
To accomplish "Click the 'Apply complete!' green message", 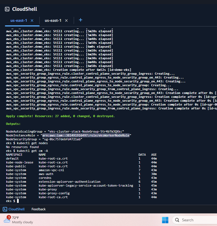I will point(61,116).
